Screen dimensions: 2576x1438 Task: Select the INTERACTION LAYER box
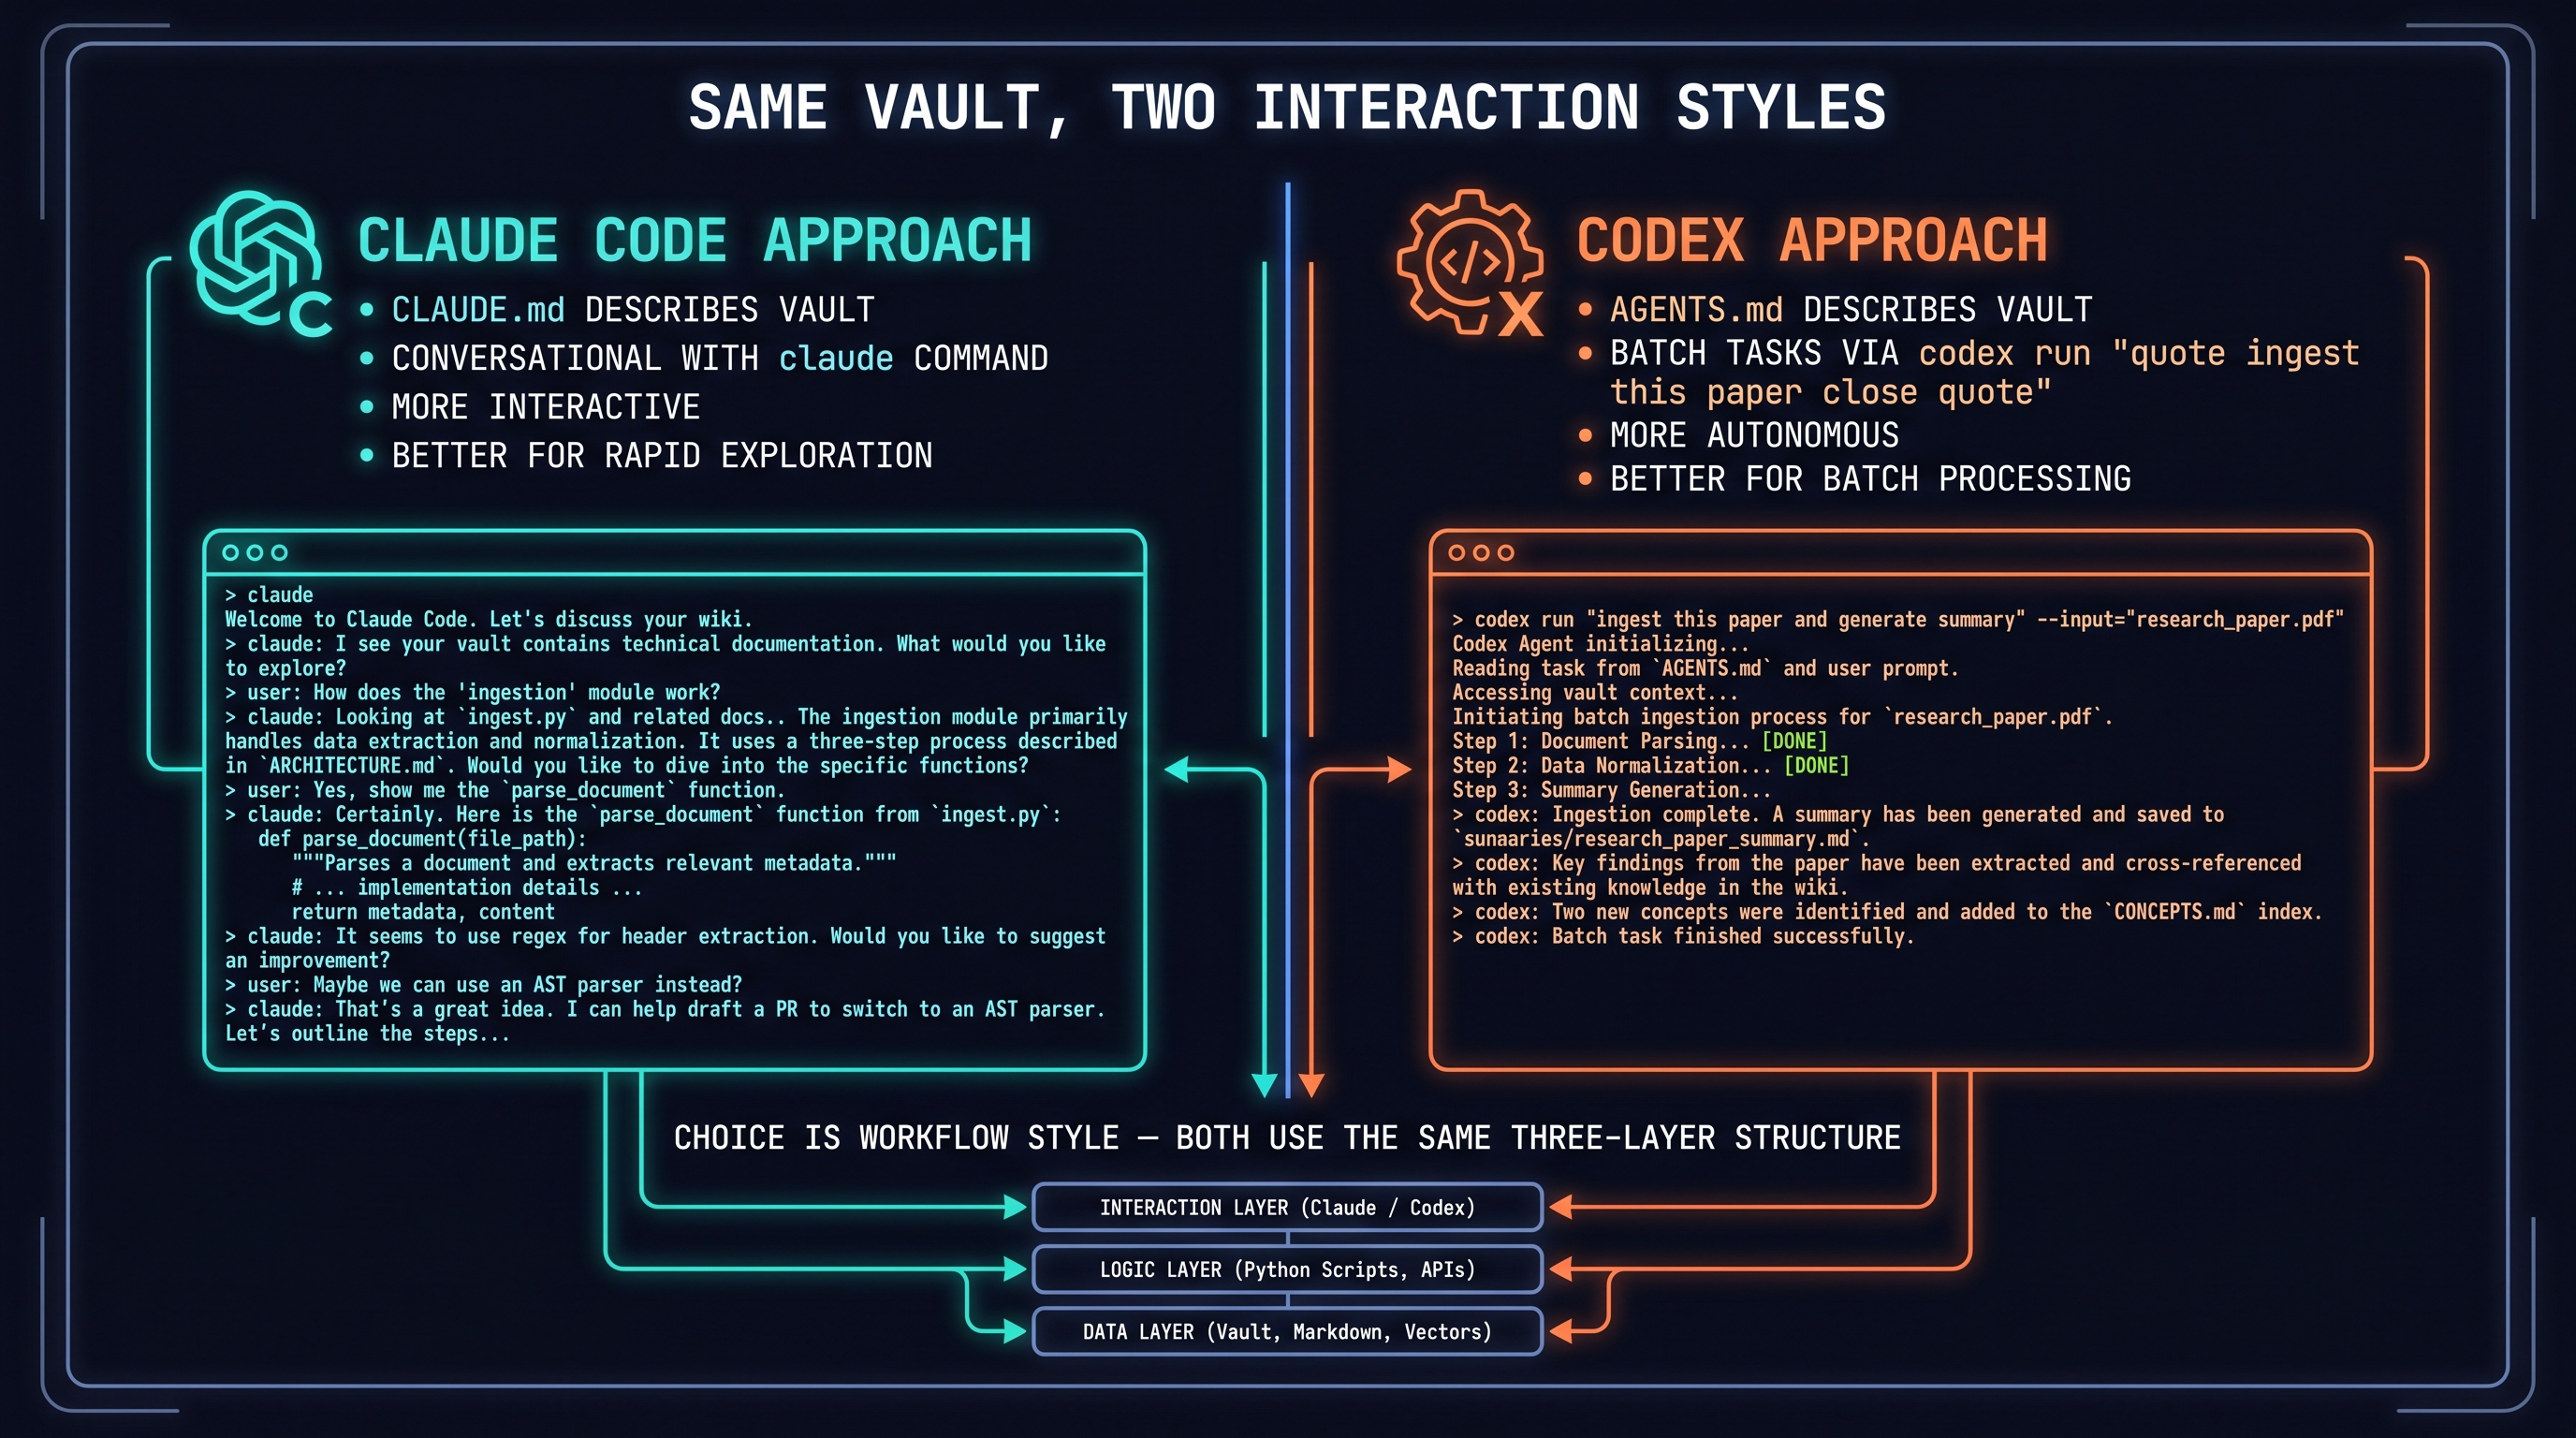tap(1287, 1207)
